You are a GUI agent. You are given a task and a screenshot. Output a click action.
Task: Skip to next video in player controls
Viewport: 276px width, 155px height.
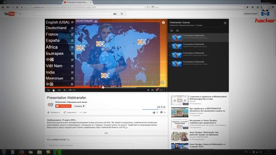60,90
